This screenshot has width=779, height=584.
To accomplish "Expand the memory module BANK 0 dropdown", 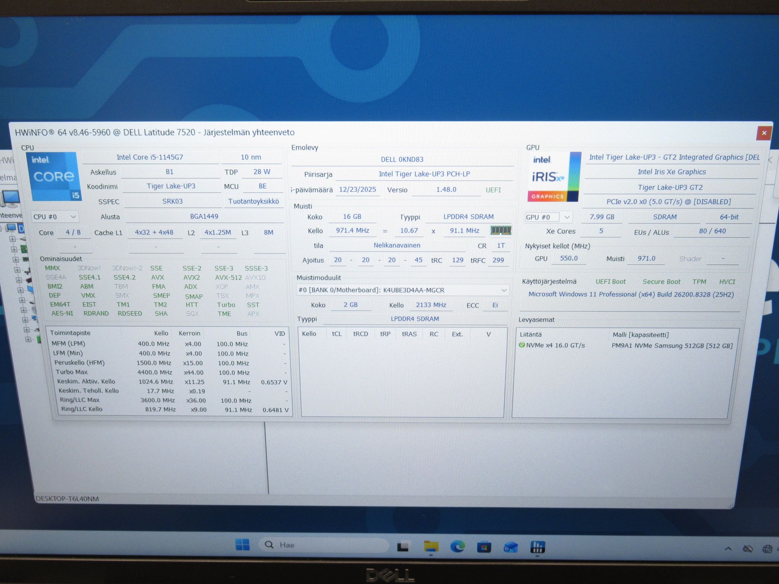I will [x=402, y=290].
